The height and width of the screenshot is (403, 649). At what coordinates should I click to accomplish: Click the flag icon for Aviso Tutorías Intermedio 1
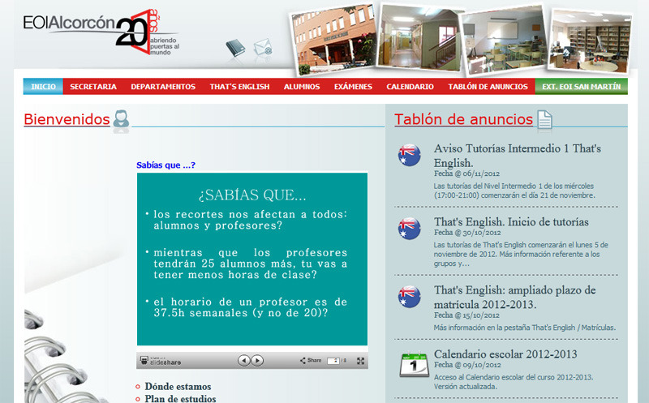click(409, 155)
